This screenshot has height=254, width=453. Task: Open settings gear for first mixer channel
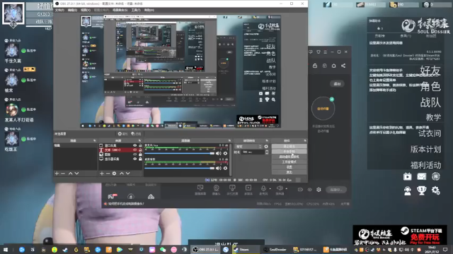click(x=225, y=153)
